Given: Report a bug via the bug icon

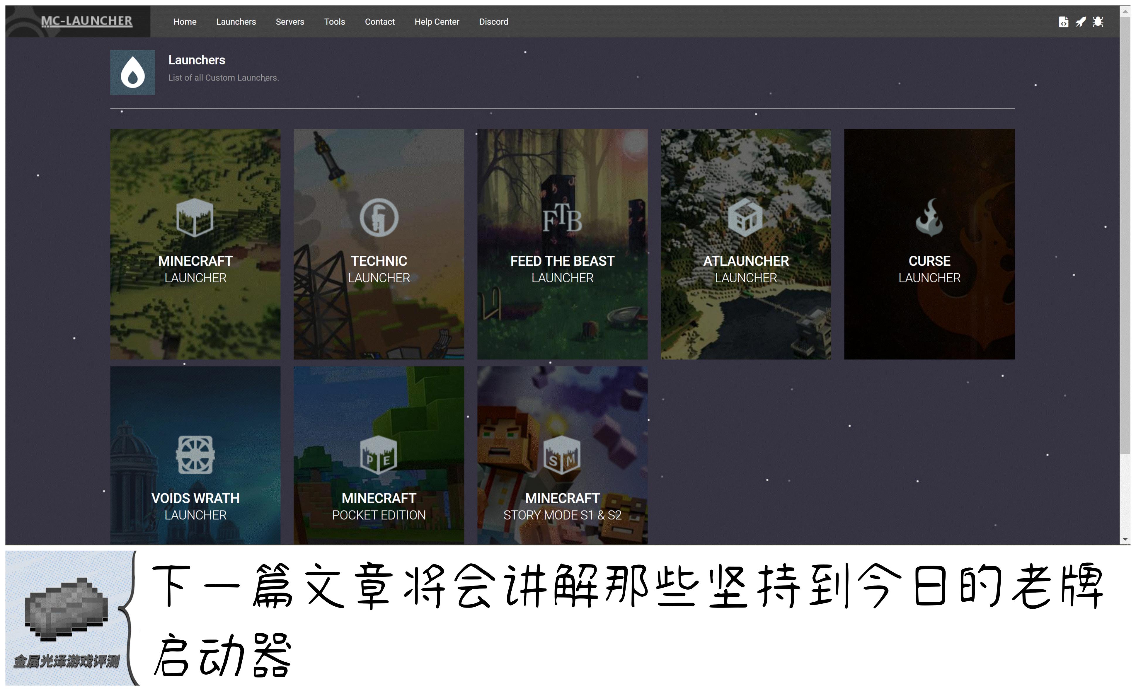Looking at the screenshot, I should pyautogui.click(x=1099, y=22).
